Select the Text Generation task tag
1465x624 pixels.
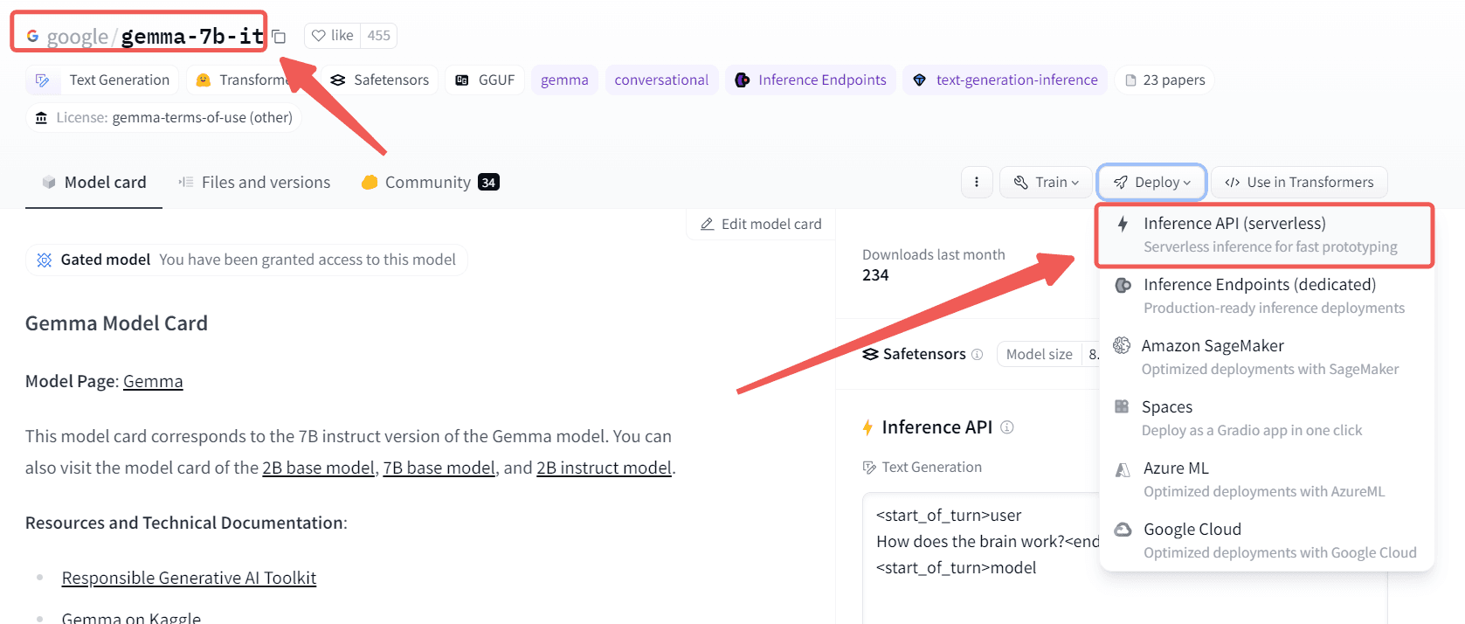click(103, 80)
